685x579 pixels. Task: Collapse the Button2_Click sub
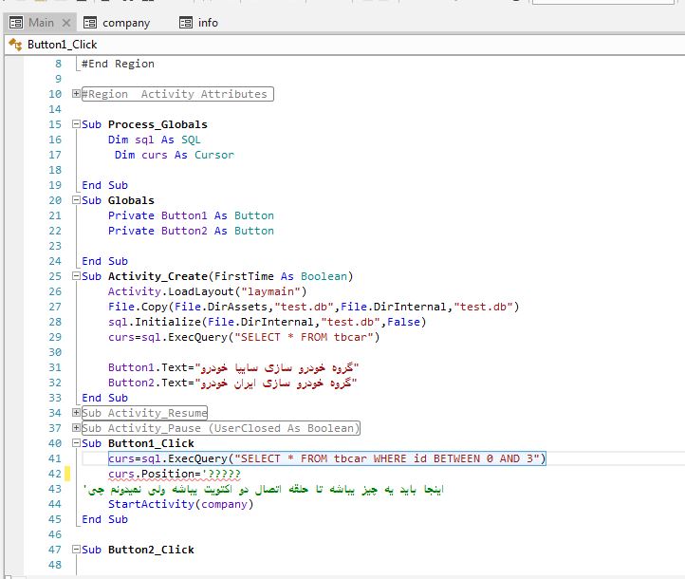pyautogui.click(x=76, y=550)
